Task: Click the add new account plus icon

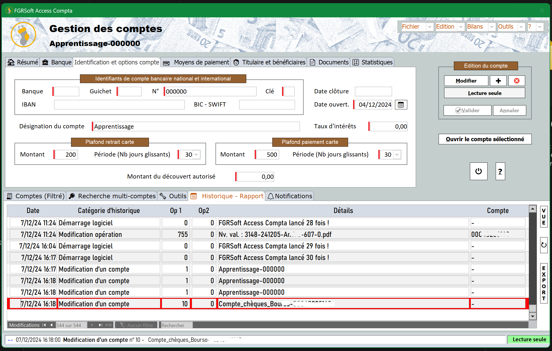Action: [x=498, y=81]
